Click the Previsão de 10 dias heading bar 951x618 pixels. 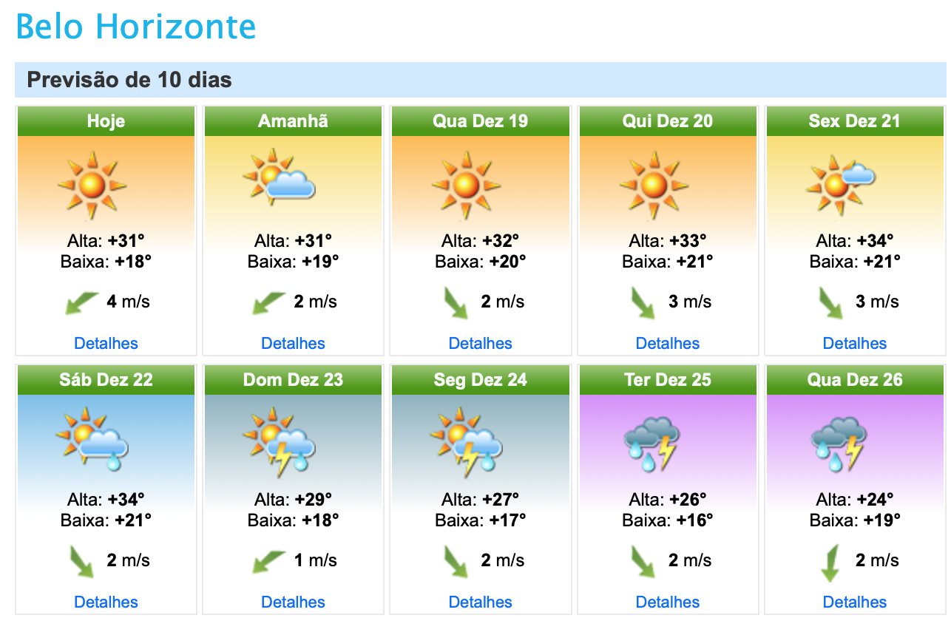[481, 80]
